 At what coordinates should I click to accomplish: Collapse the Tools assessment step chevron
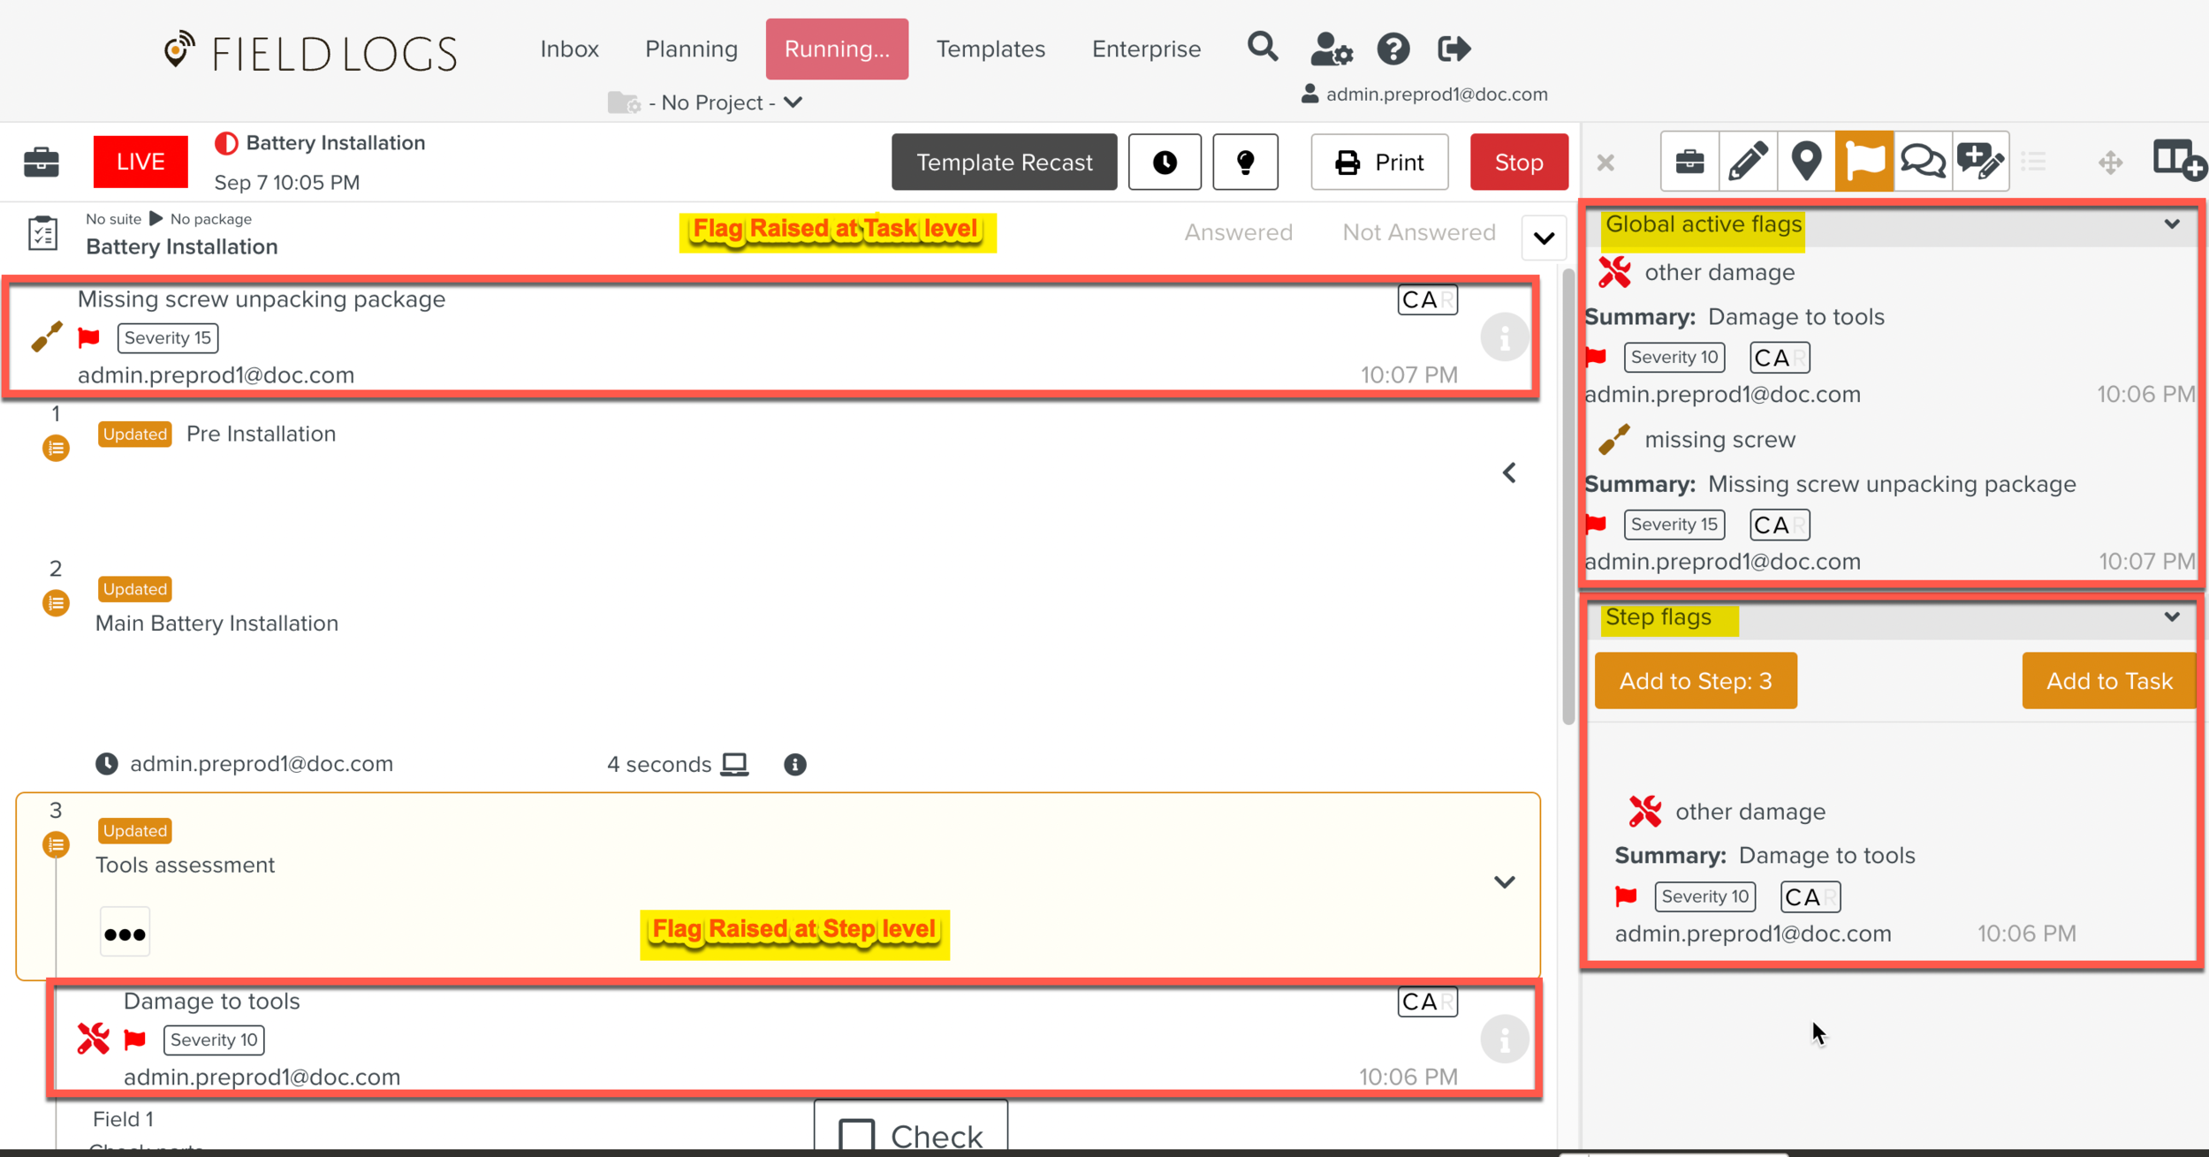1504,882
